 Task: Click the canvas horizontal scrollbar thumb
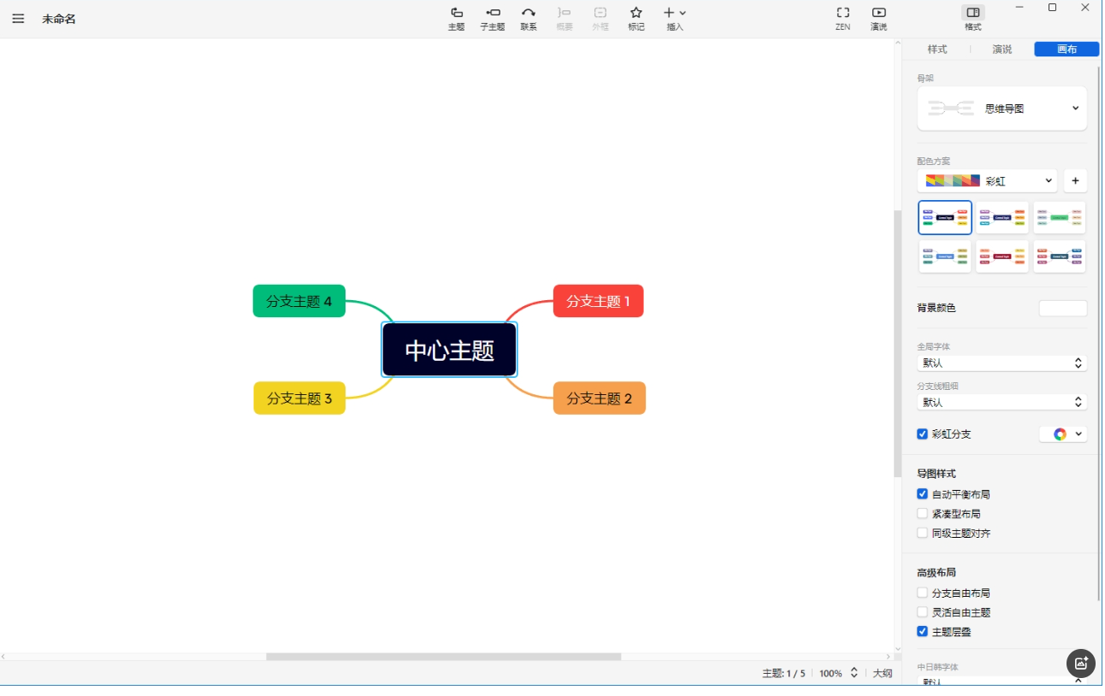point(443,657)
